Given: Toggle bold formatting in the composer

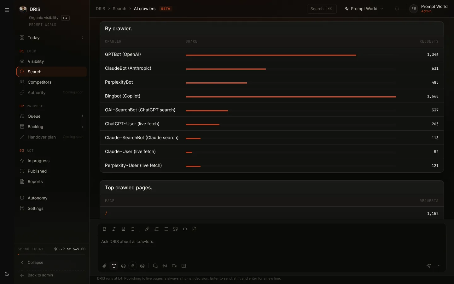Looking at the screenshot, I should (x=105, y=229).
